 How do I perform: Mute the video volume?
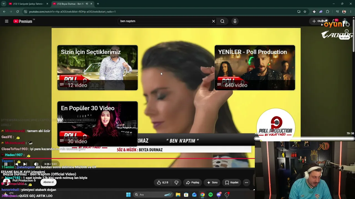36,164
